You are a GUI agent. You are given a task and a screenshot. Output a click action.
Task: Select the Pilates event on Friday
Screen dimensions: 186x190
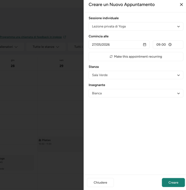[60, 144]
